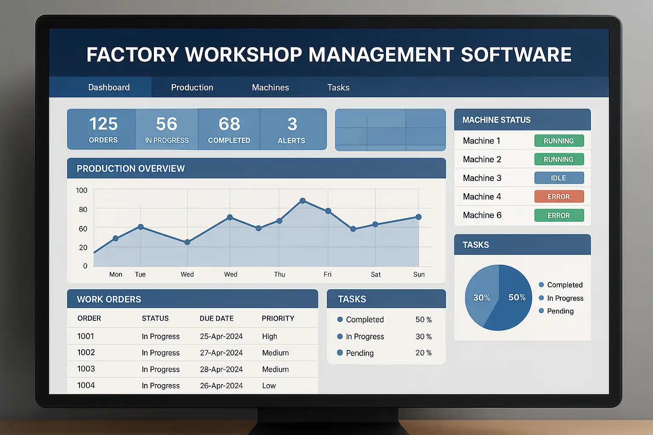Sort work orders by DUE DATE column

[216, 319]
